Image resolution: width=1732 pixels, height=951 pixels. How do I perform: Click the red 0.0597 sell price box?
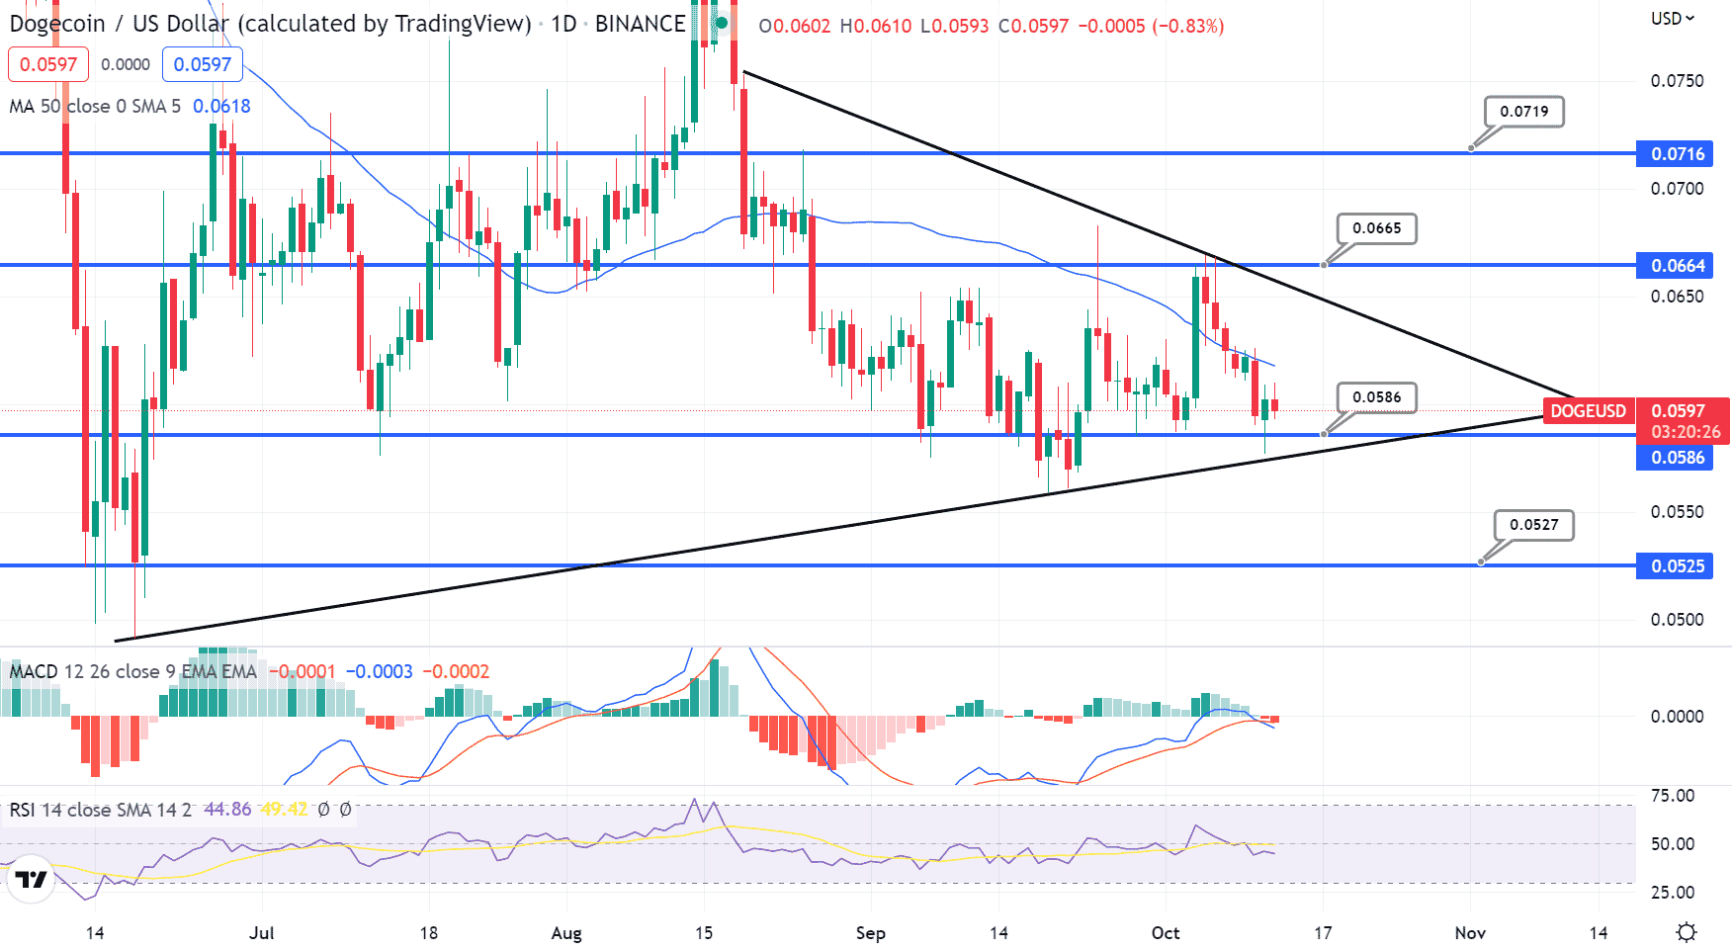coord(48,64)
